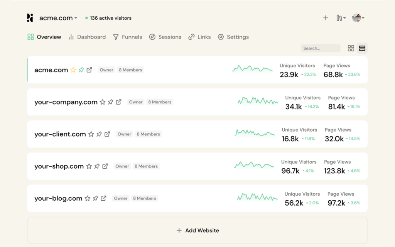Pin your-client.com with the pin icon
This screenshot has height=247, width=395.
pos(99,134)
